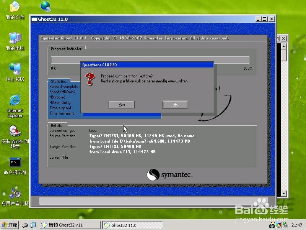
Task: Click the tray network connection icon
Action: tap(285, 225)
